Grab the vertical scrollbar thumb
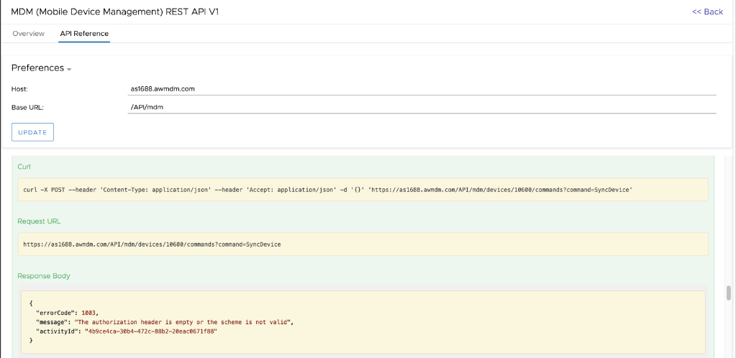736x358 pixels. tap(728, 293)
